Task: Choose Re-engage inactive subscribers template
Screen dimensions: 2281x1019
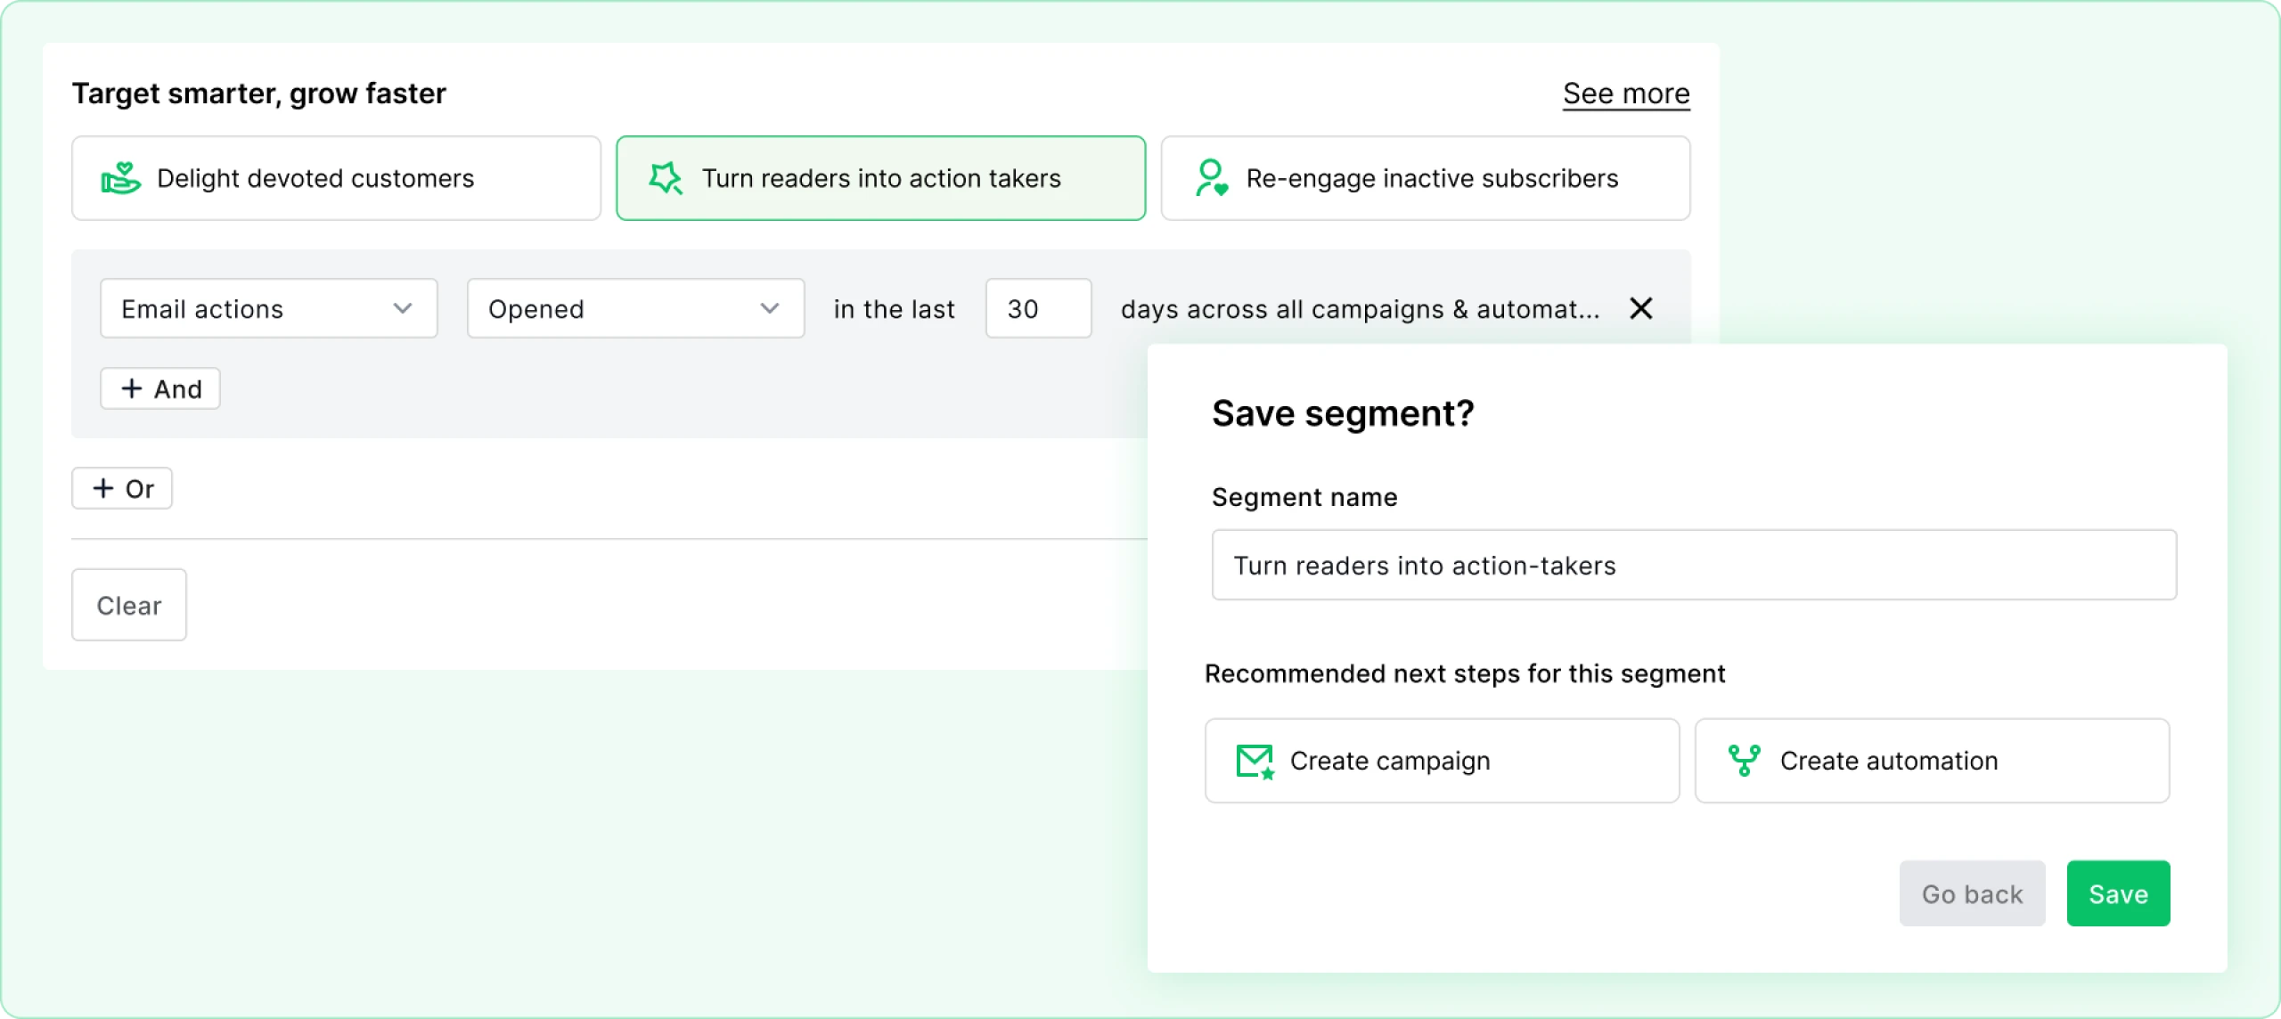Action: click(1425, 178)
